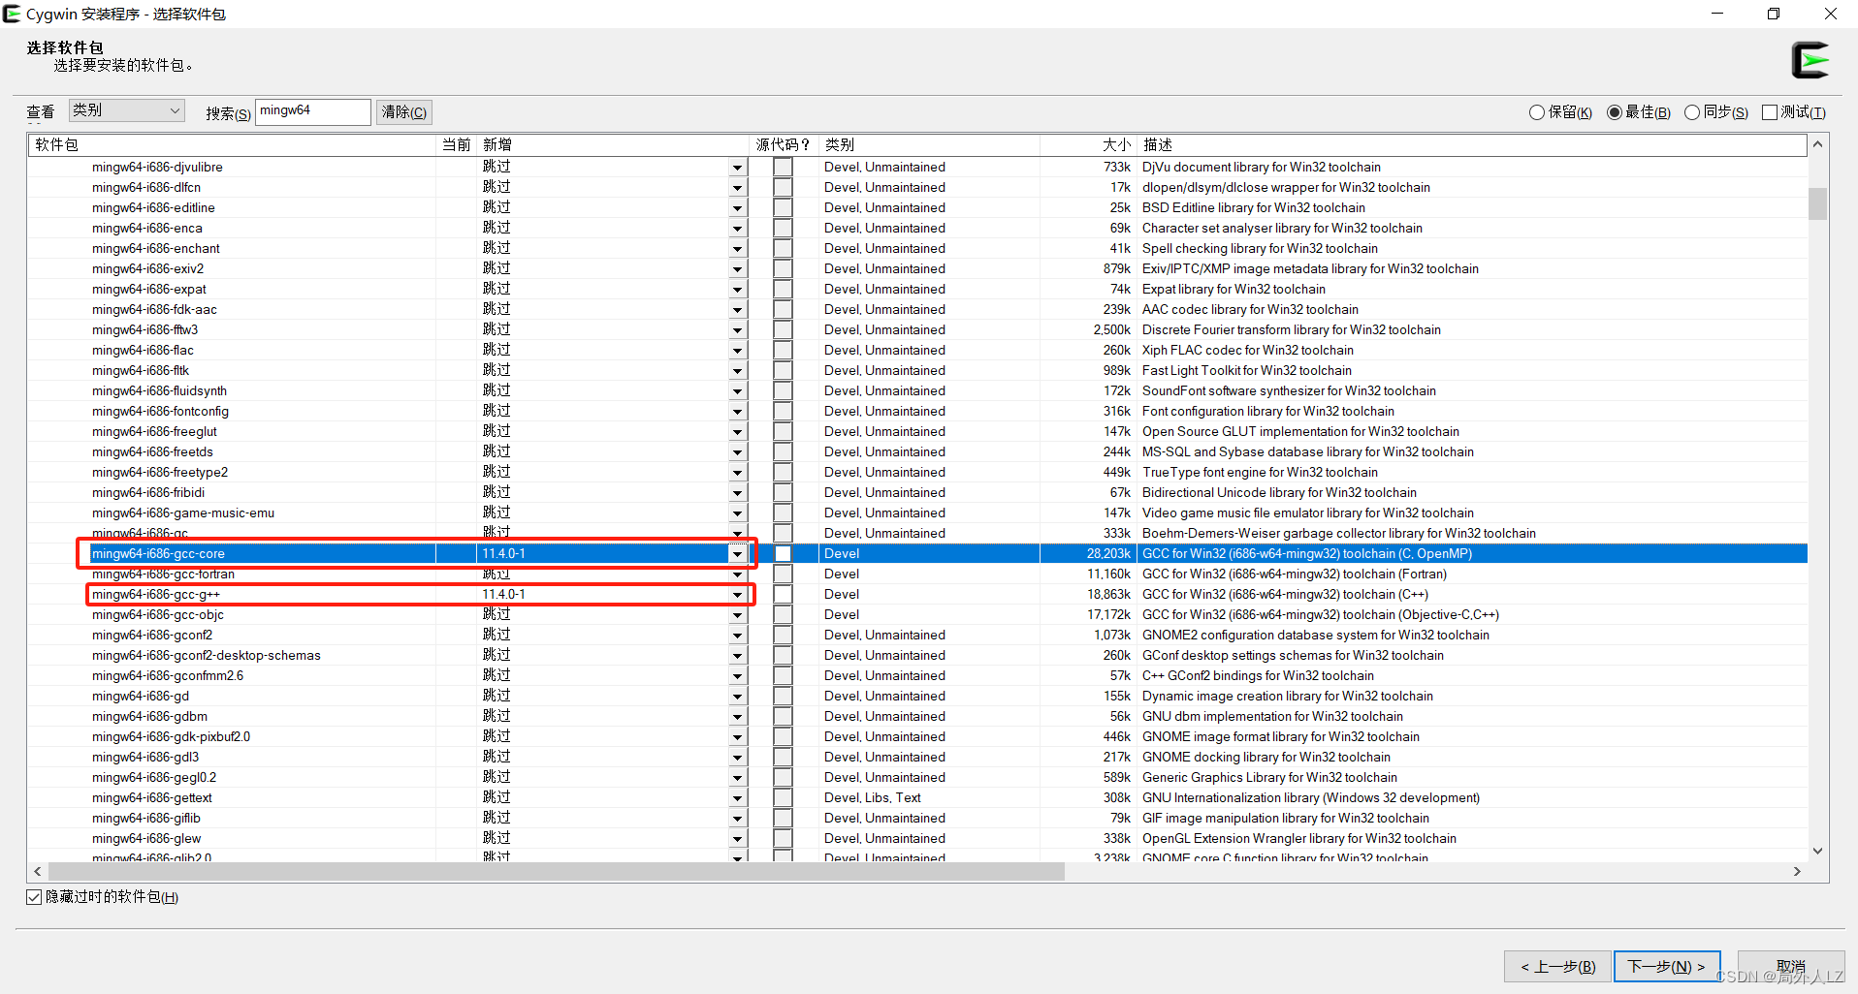Click the 取消 cancel button

[1791, 967]
